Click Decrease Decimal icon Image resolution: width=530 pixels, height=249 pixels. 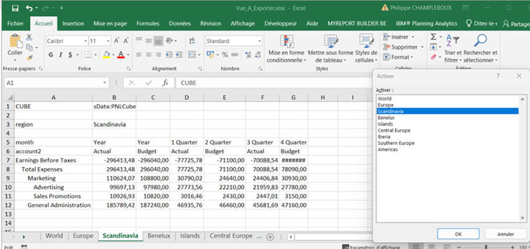pos(257,55)
